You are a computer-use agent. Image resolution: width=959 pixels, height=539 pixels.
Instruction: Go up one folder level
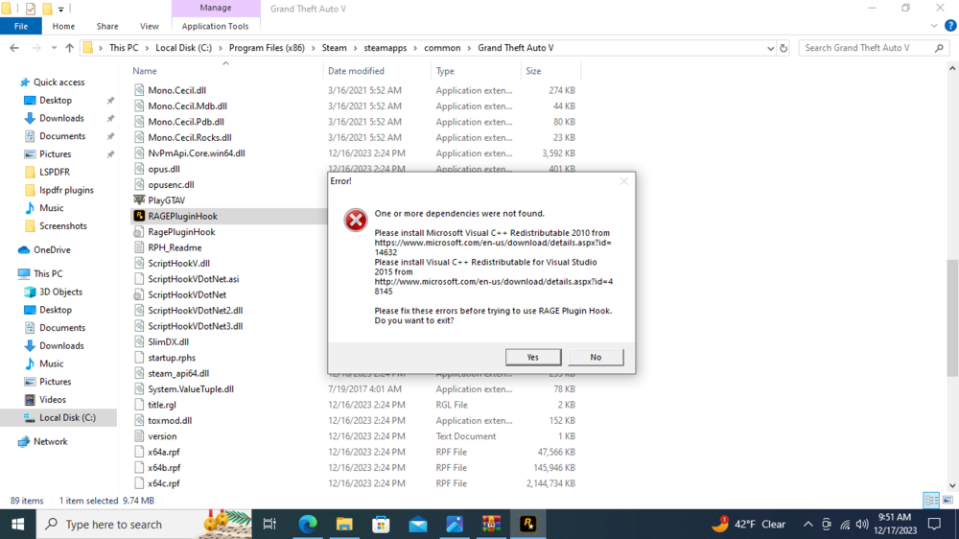(x=69, y=48)
